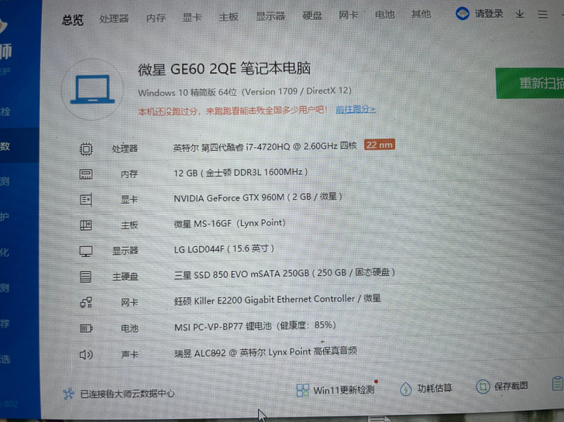Click the user avatar icon beside 请登录
The width and height of the screenshot is (564, 422).
click(463, 14)
